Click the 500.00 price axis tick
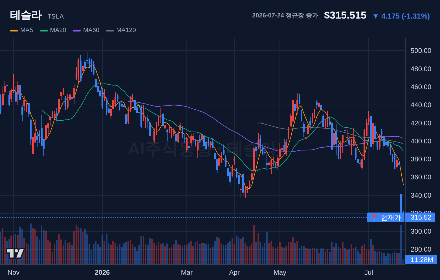The height and width of the screenshot is (280, 440). (421, 51)
